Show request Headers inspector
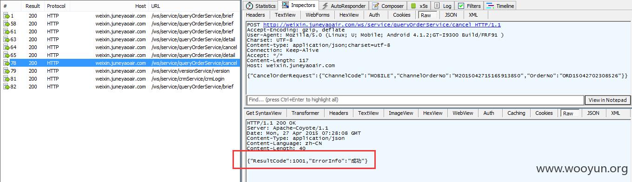 [255, 15]
